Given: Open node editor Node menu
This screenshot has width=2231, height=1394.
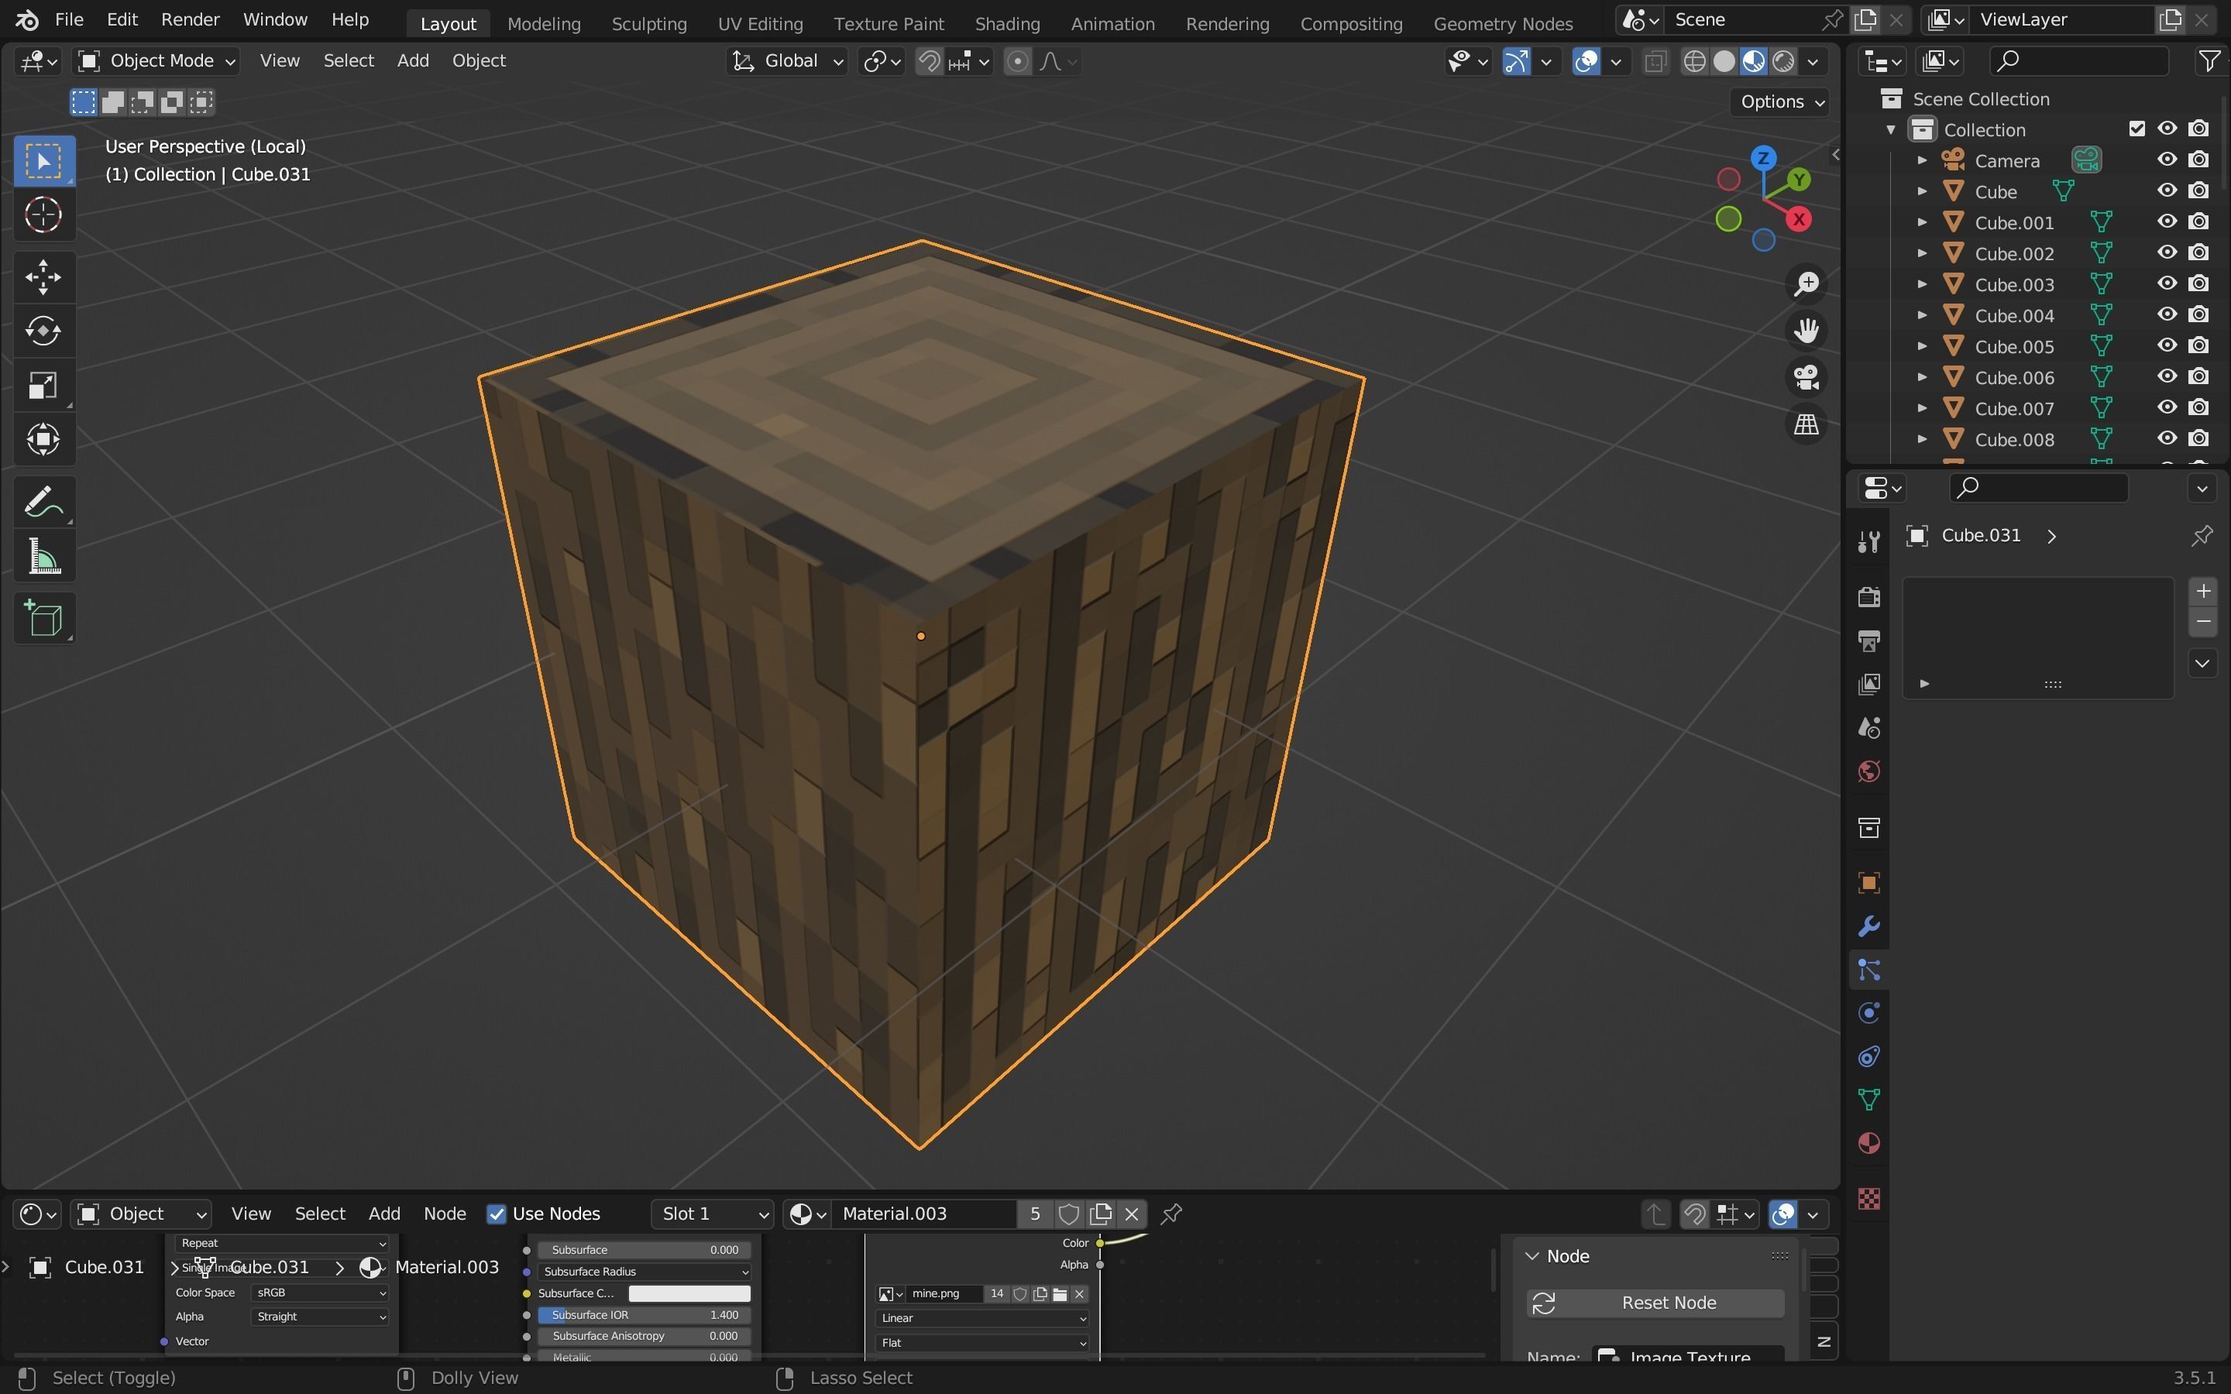Looking at the screenshot, I should (445, 1214).
